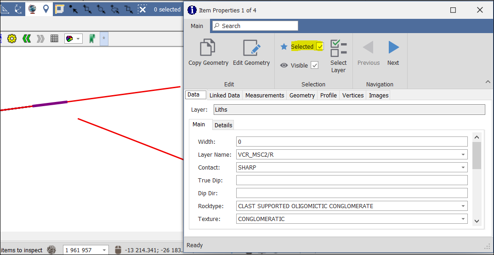Viewport: 494px width, 255px height.
Task: Click the grid icon in the toolbar
Action: click(54, 39)
